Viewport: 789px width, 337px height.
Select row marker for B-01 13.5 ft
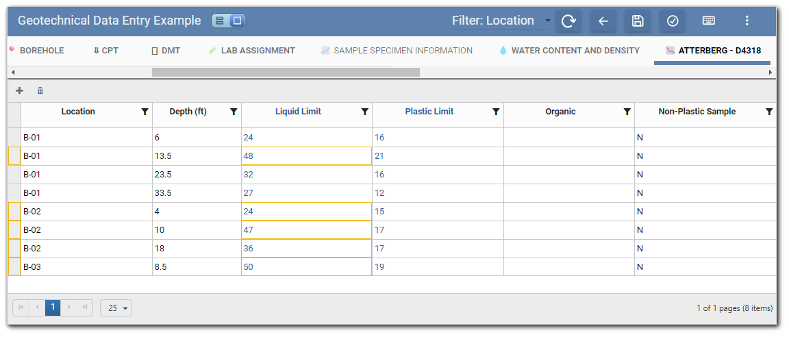(14, 156)
